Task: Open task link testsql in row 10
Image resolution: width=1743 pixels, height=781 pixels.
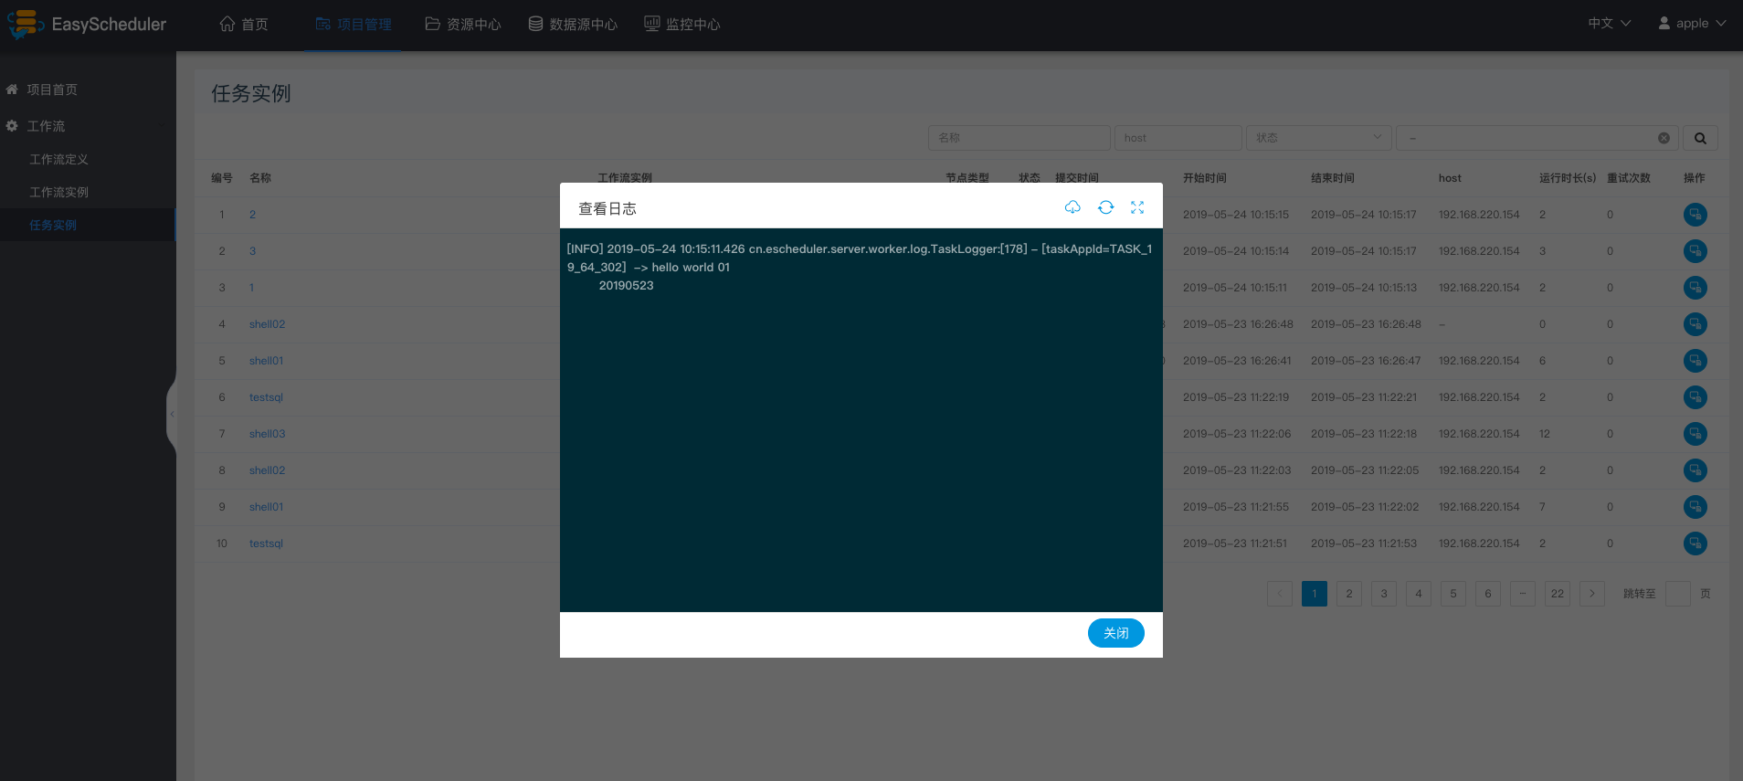Action: pyautogui.click(x=266, y=544)
